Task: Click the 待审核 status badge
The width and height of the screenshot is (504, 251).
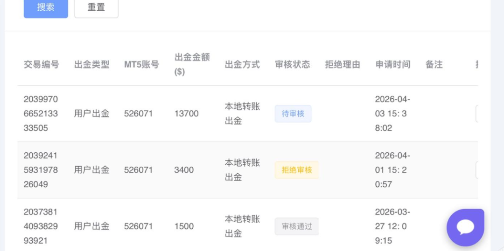Action: [x=293, y=114]
